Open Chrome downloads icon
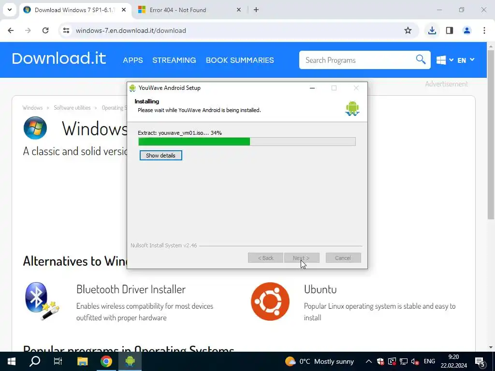The image size is (495, 371). (432, 30)
